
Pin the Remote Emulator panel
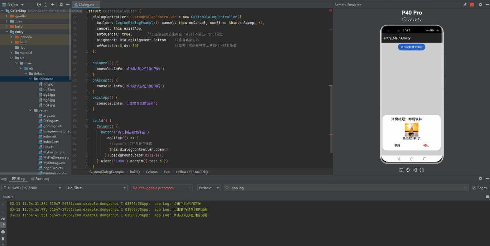(465, 5)
